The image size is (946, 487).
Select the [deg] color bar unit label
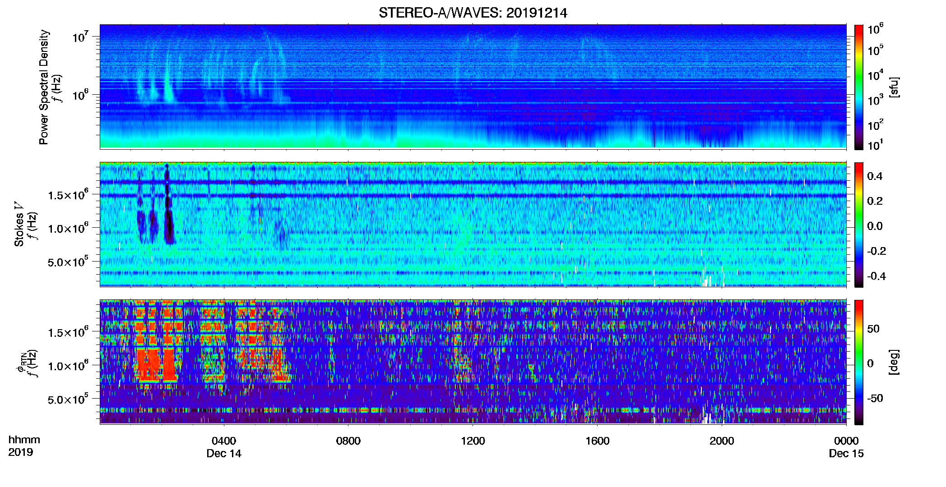point(894,362)
